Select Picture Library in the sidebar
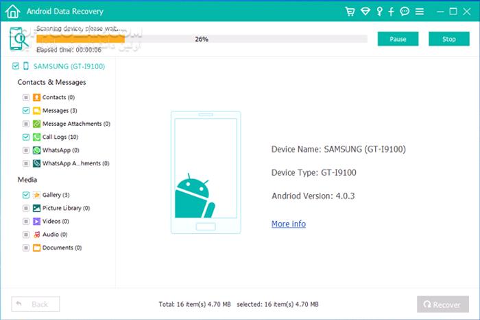This screenshot has height=320, width=480. coord(65,208)
